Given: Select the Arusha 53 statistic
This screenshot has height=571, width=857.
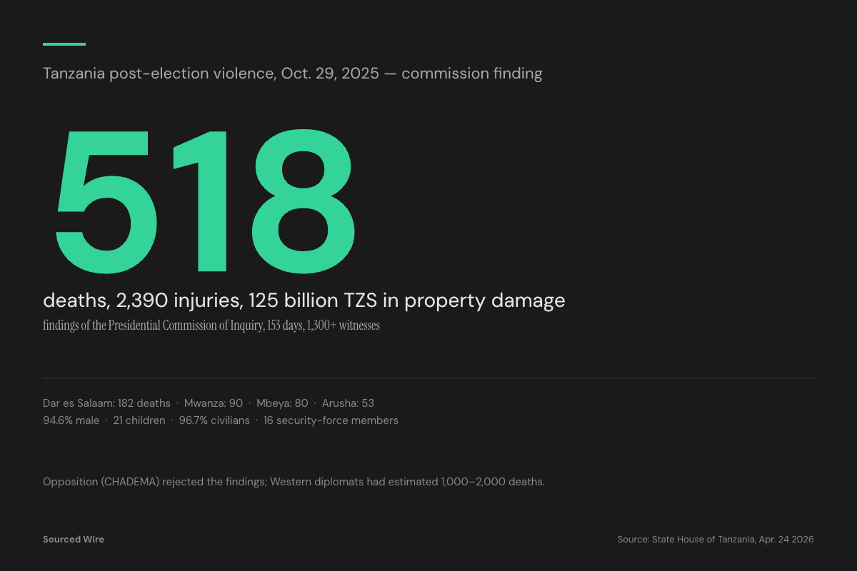Looking at the screenshot, I should tap(348, 403).
